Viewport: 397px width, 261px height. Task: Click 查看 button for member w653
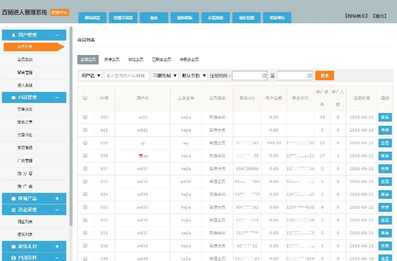[x=385, y=207]
